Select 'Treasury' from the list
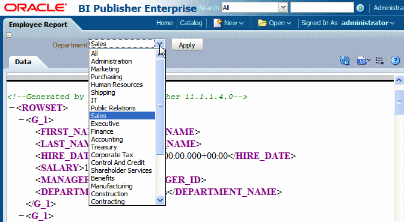The image size is (404, 222). tap(123, 147)
